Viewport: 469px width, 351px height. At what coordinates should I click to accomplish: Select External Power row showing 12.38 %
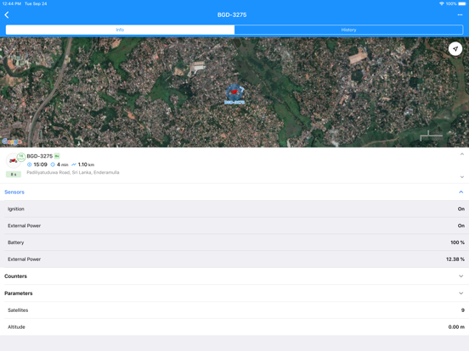234,259
